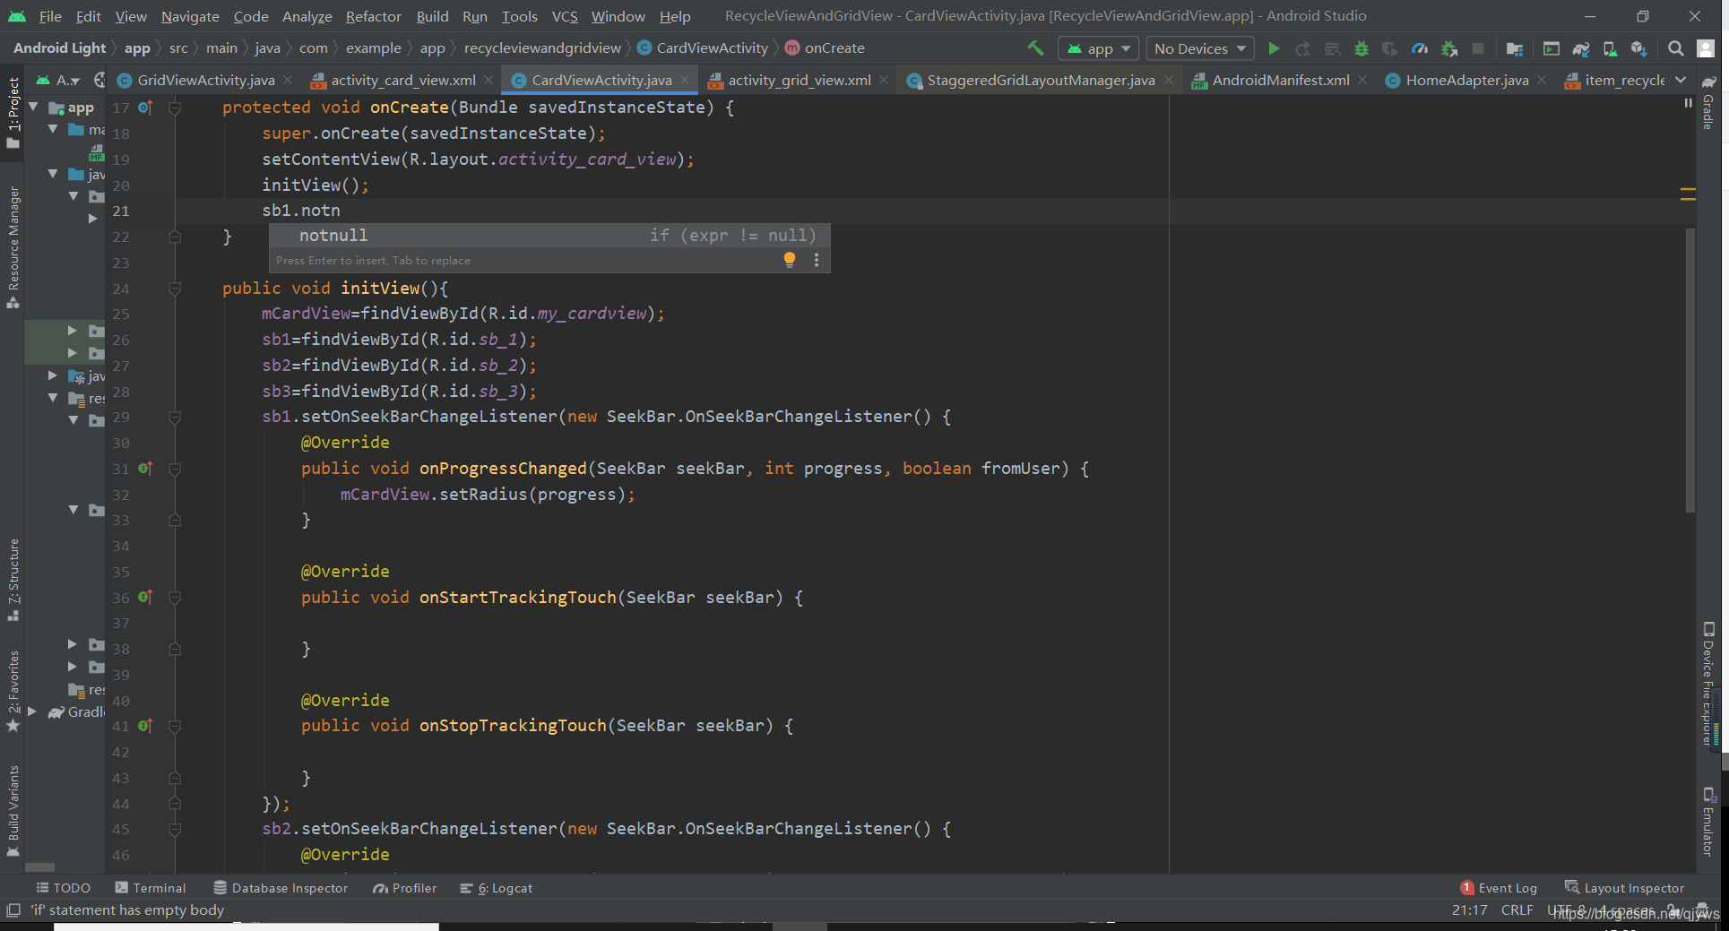Click the editor vertical scrollbar
This screenshot has width=1729, height=931.
pyautogui.click(x=1690, y=370)
